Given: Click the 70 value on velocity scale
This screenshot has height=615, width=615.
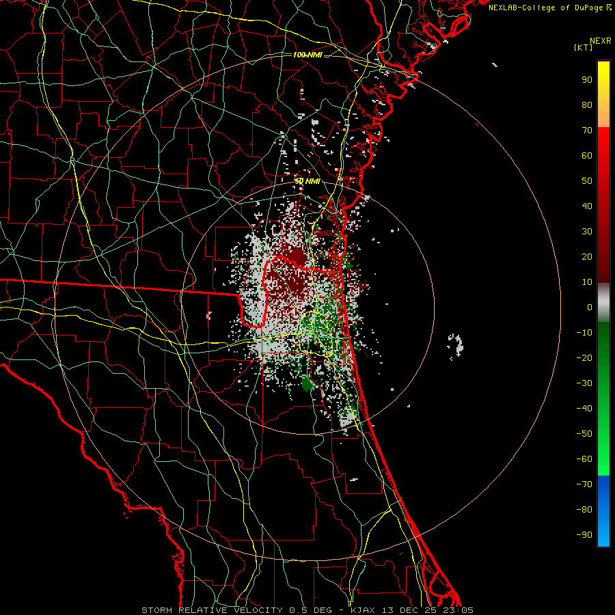Looking at the screenshot, I should tap(587, 131).
